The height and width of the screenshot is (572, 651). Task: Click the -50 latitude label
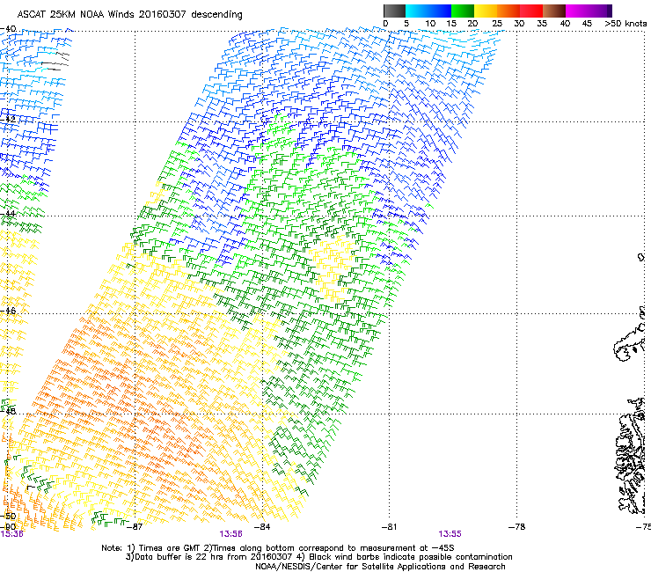pos(8,516)
